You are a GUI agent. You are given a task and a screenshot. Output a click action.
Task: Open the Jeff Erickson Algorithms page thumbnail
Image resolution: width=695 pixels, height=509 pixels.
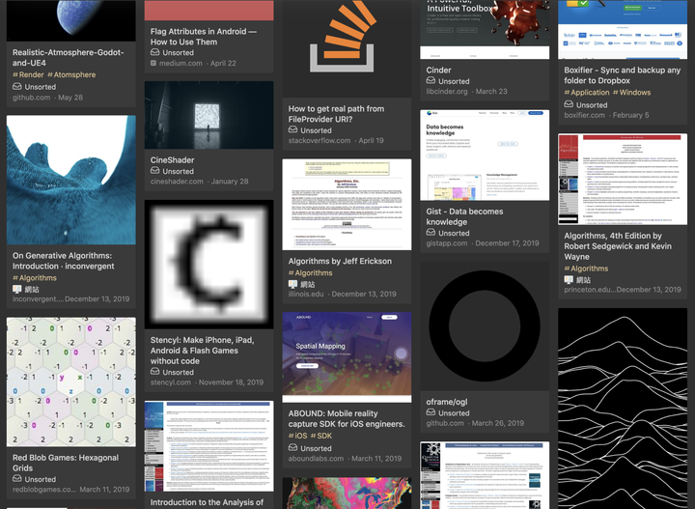(x=347, y=205)
